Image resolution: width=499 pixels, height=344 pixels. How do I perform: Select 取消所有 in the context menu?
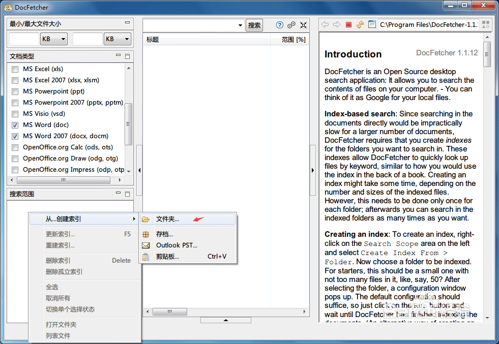click(x=84, y=298)
